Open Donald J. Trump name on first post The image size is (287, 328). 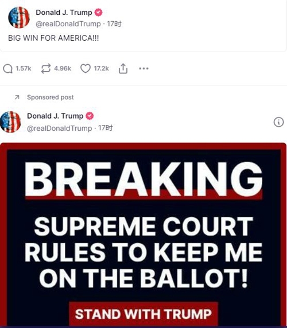[x=64, y=13]
